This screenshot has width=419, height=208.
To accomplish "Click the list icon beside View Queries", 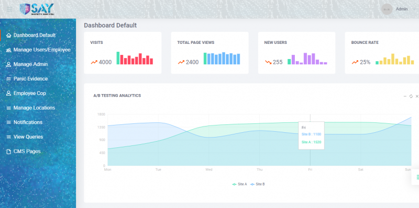I will [x=8, y=137].
